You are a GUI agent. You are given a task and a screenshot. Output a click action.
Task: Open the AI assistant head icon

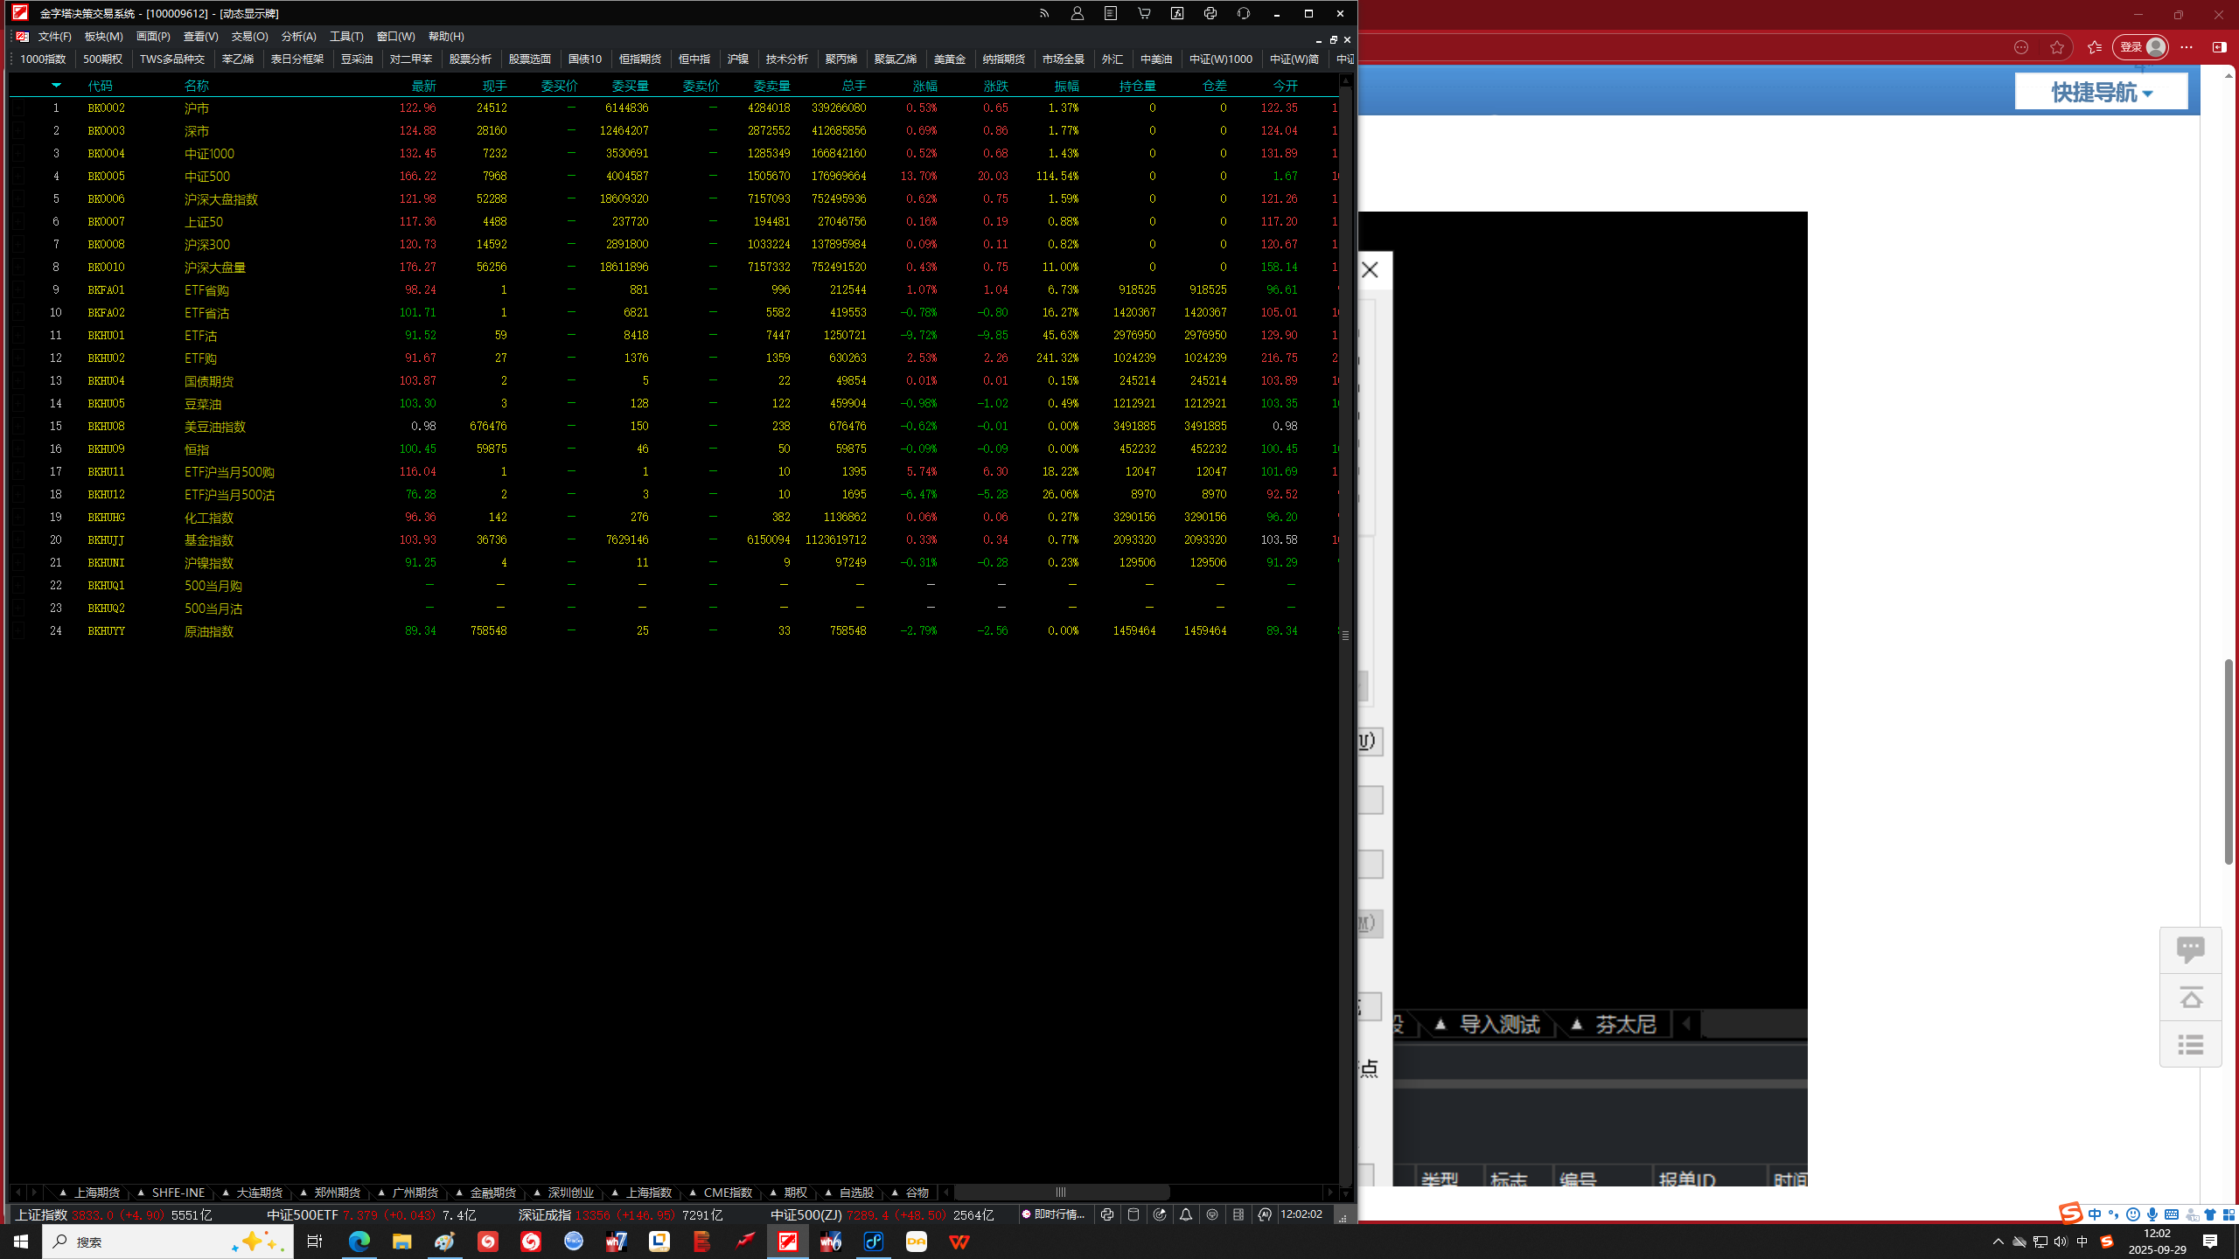[x=1265, y=1214]
